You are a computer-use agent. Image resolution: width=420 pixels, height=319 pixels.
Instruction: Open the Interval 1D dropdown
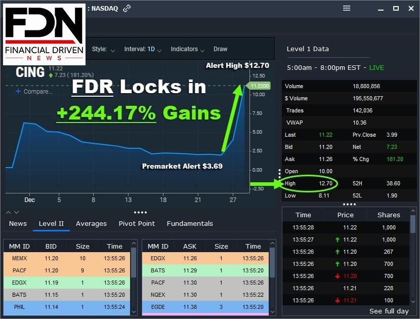pos(143,49)
